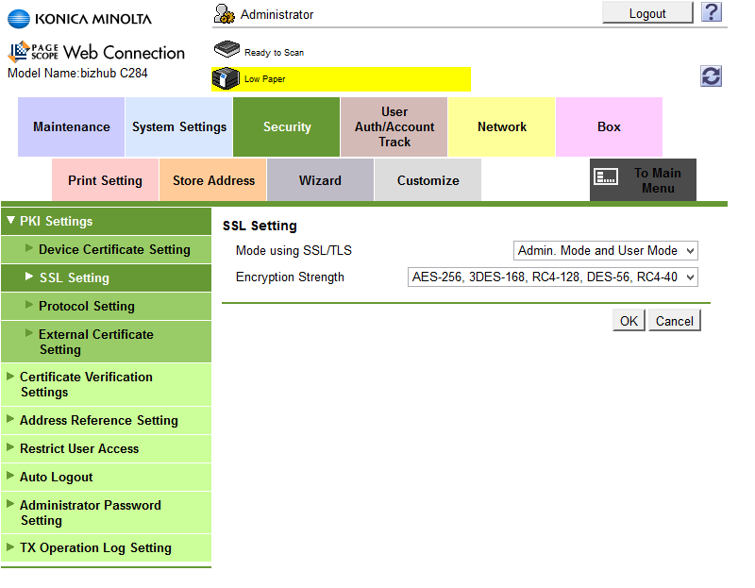The height and width of the screenshot is (588, 755).
Task: Open the Mode using SSL/TLS dropdown
Action: tap(605, 250)
